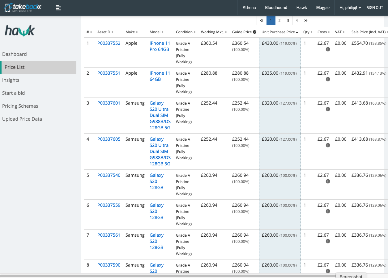Open asset link P00337601

click(109, 103)
